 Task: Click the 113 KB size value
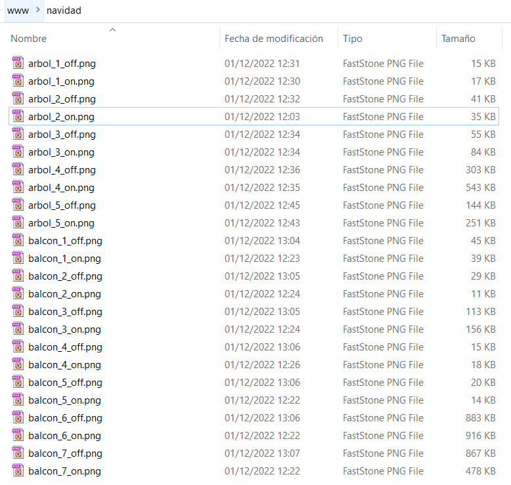pos(481,312)
